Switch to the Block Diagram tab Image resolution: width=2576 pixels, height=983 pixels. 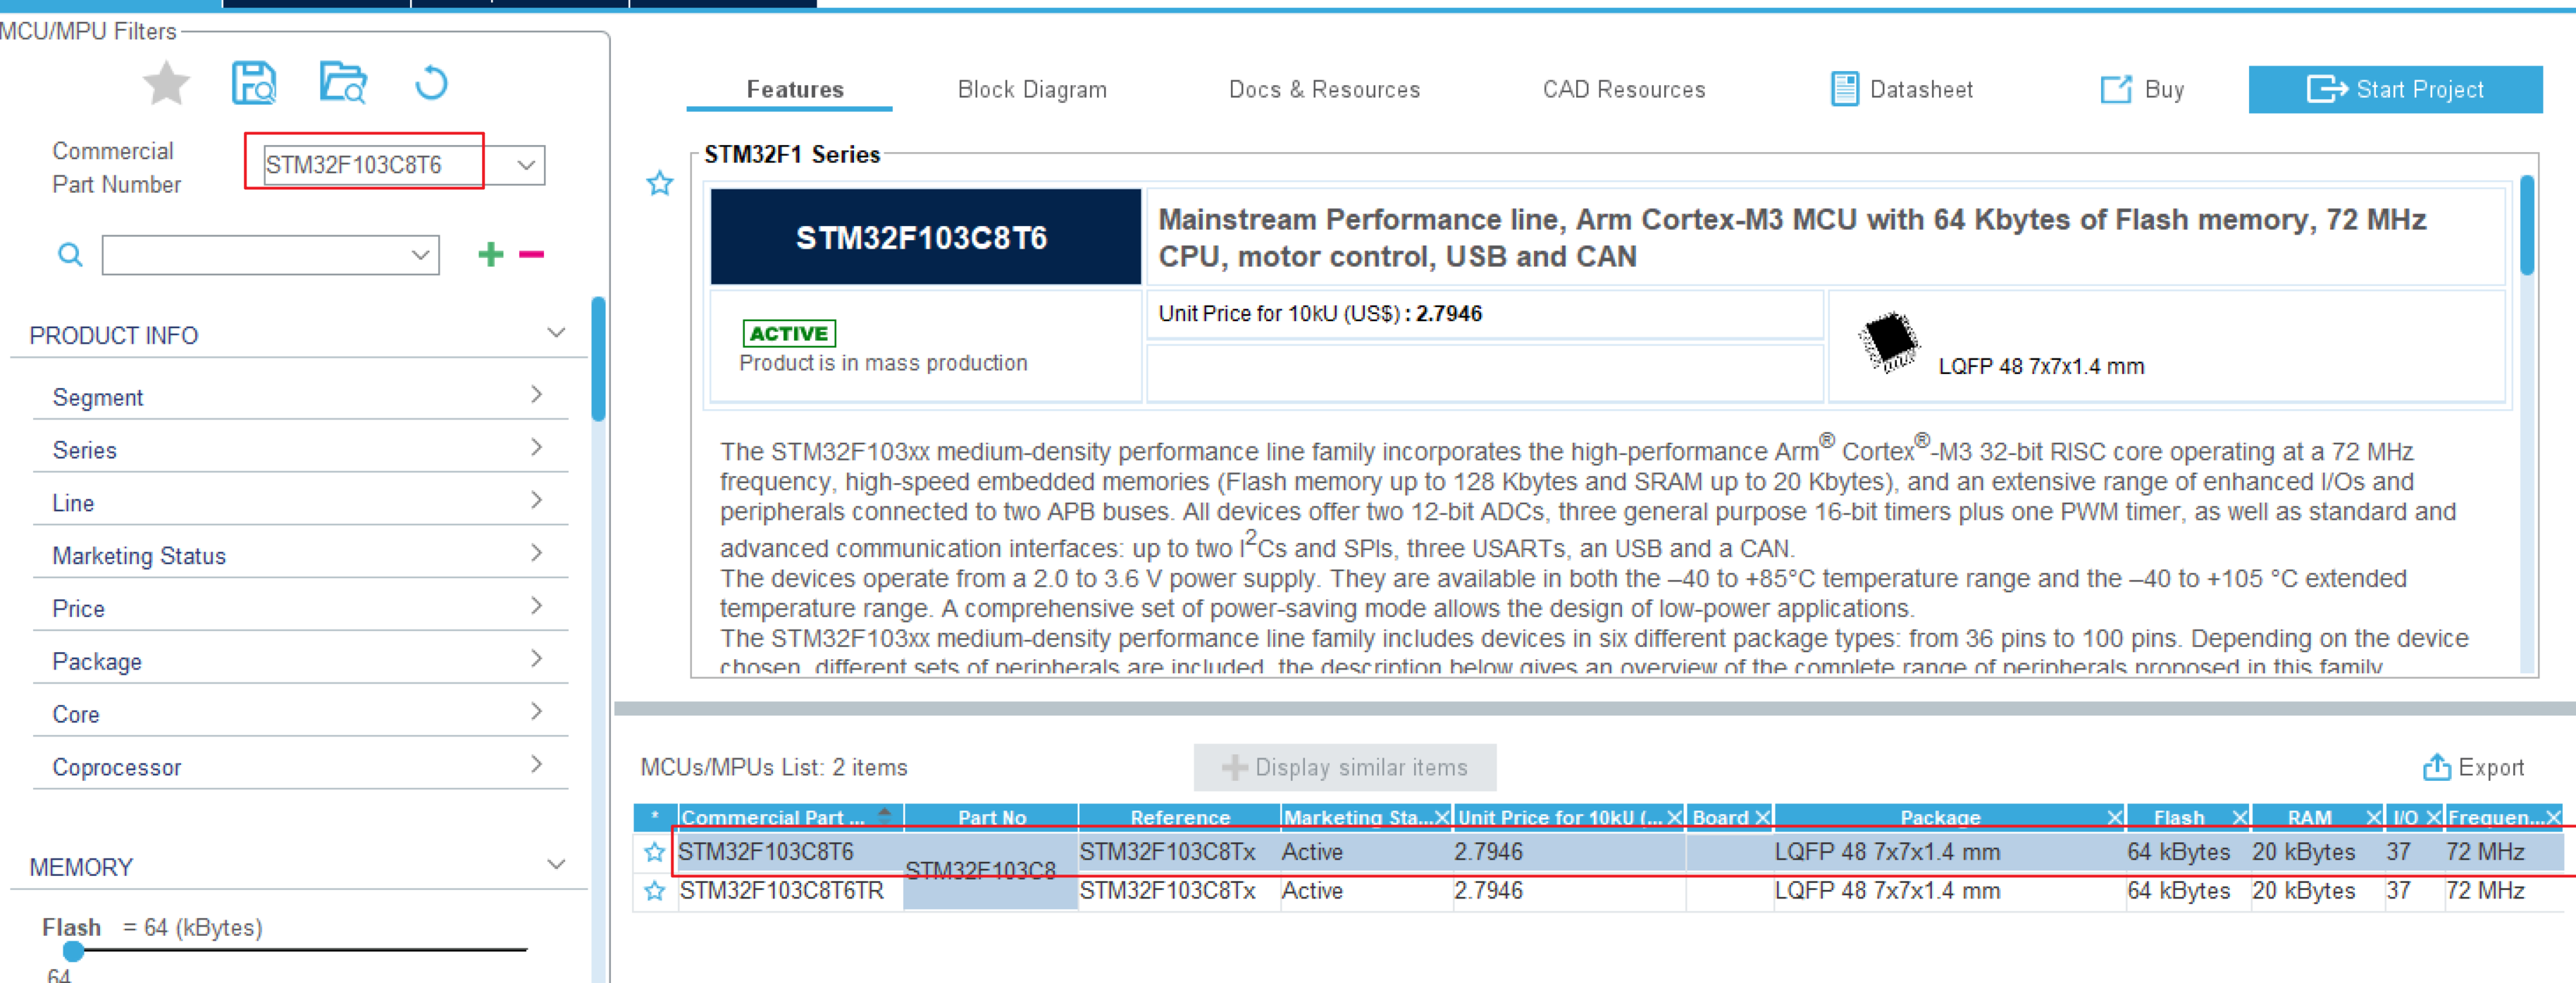tap(1031, 90)
